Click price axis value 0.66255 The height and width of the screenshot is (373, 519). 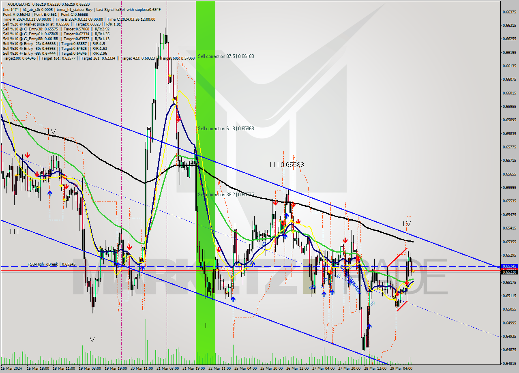click(509, 39)
